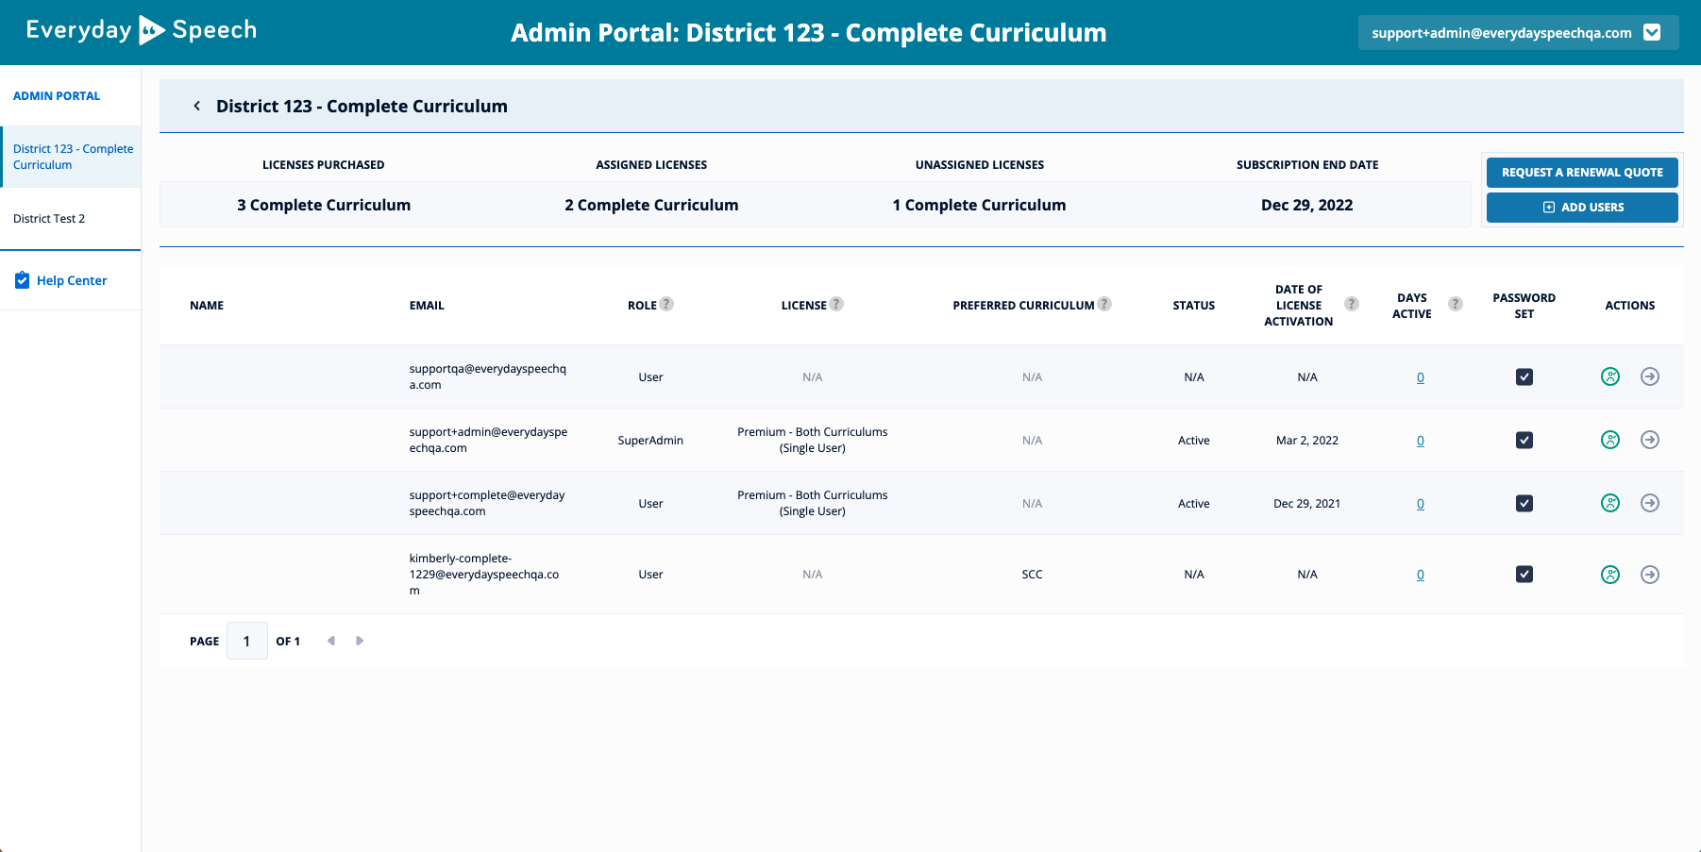Image resolution: width=1701 pixels, height=852 pixels.
Task: Toggle password set checkbox for support+complete user
Action: 1524,503
